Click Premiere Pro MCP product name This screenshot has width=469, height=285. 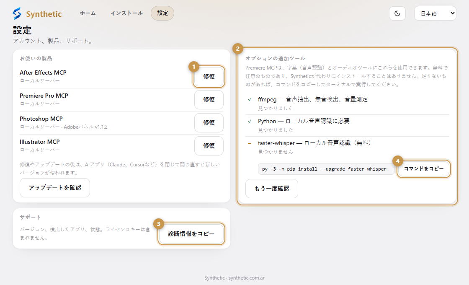coord(44,96)
